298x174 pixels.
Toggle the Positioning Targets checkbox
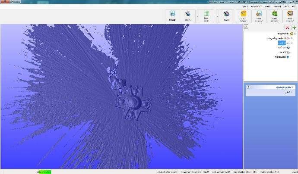[x=292, y=38]
